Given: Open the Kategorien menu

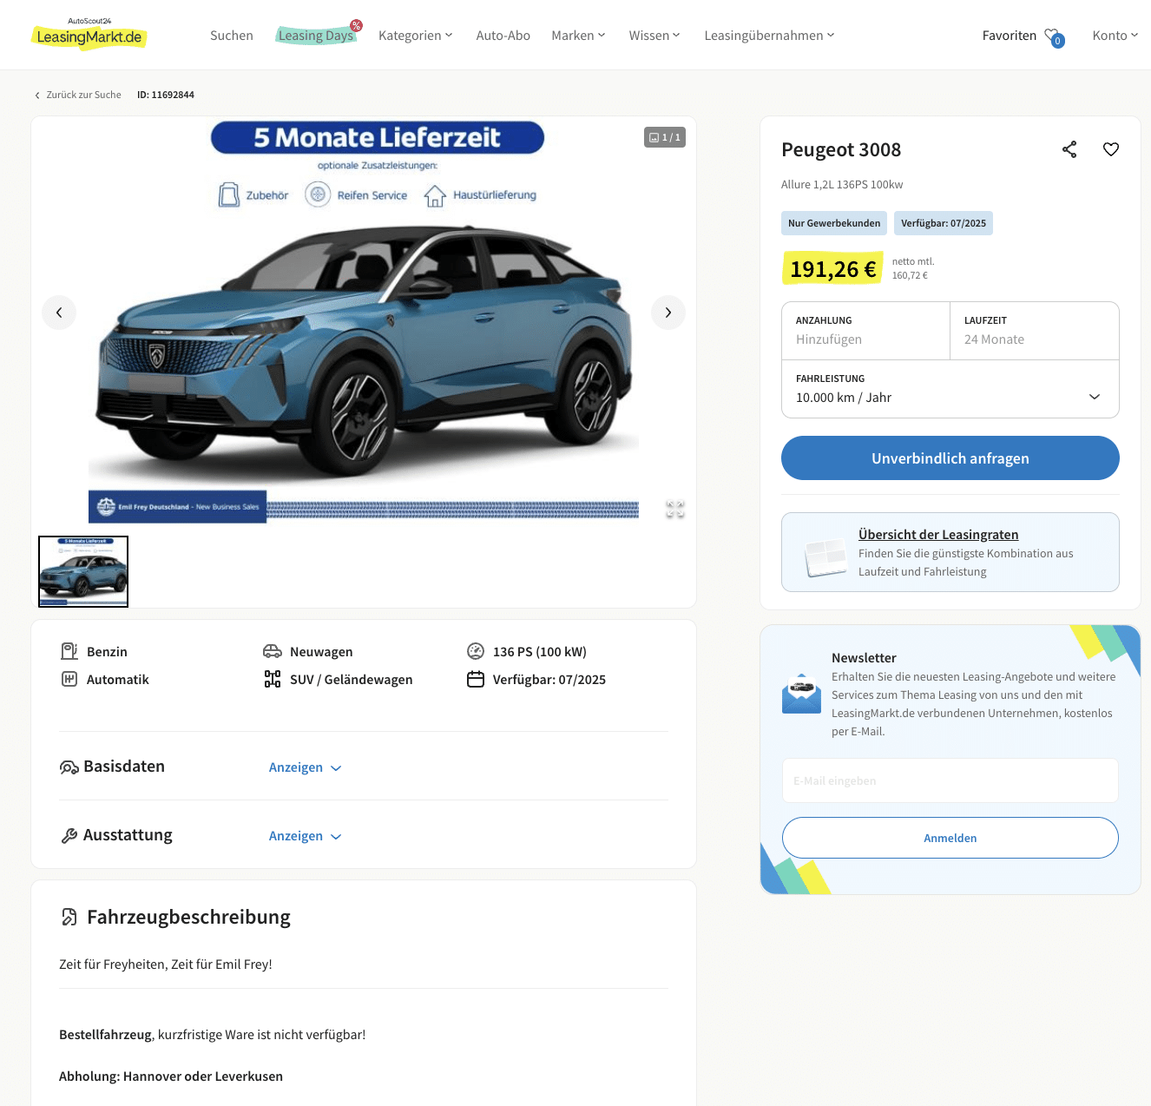Looking at the screenshot, I should pyautogui.click(x=416, y=36).
